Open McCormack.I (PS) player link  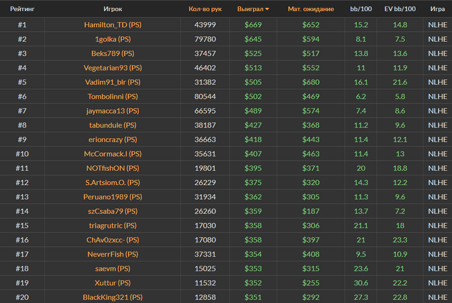pos(113,154)
